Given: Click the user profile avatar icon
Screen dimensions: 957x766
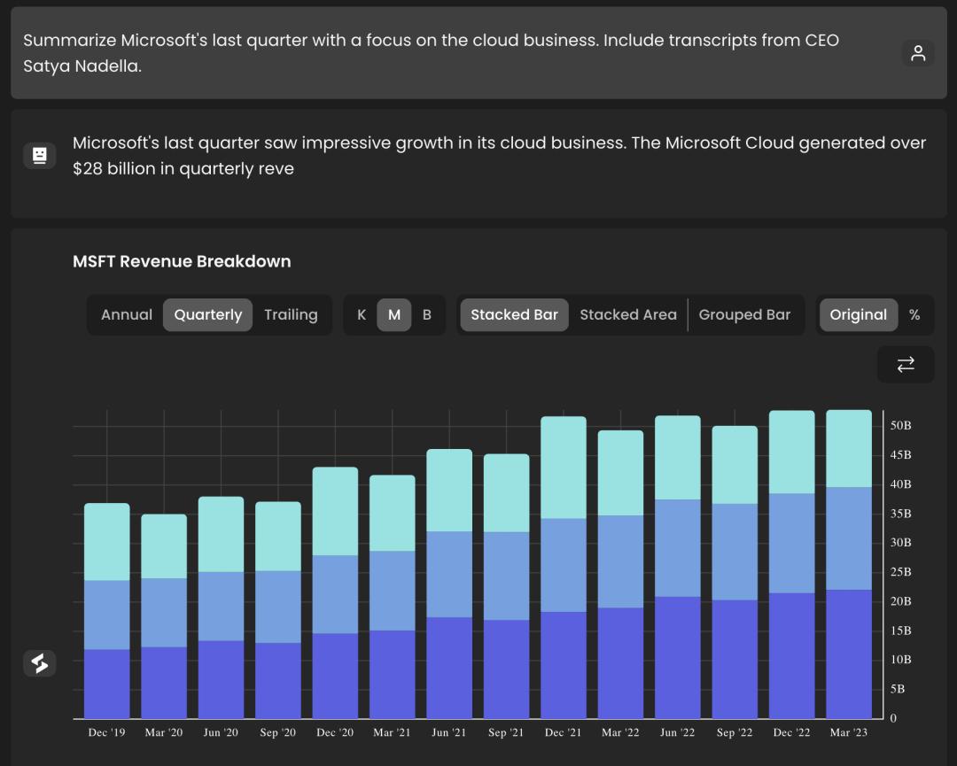Looking at the screenshot, I should click(x=918, y=53).
